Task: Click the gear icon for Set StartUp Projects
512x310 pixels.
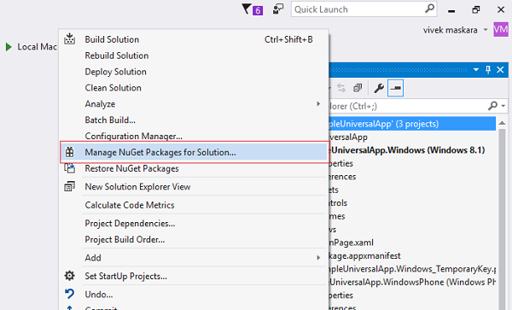Action: point(70,276)
